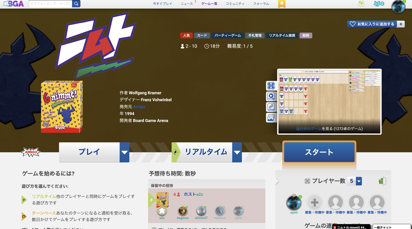412x229 pixels.
Task: Click hagmon's avatar in pending invitation
Action: click(183, 211)
